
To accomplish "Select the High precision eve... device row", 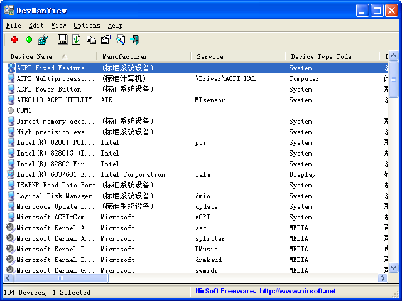I will pyautogui.click(x=196, y=132).
